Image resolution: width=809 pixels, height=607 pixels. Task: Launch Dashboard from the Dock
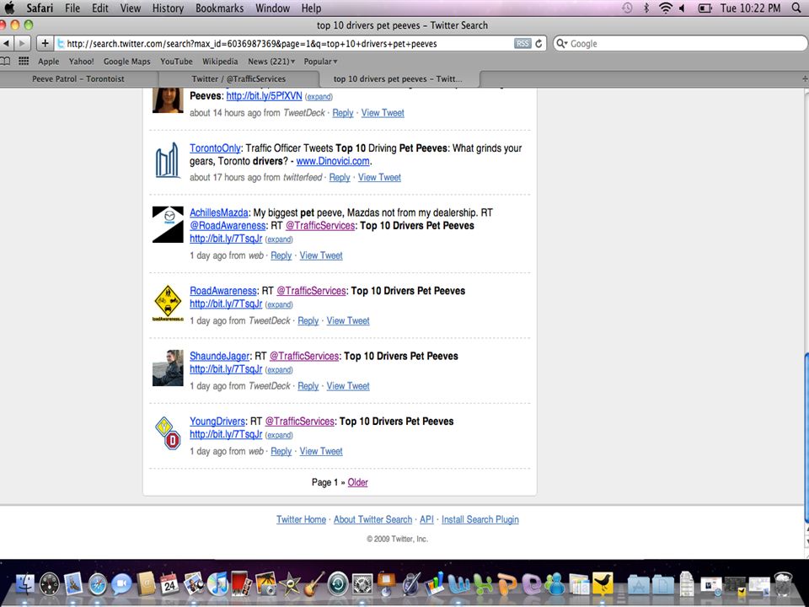click(x=50, y=584)
